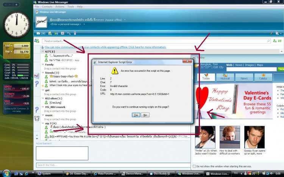The width and height of the screenshot is (284, 177).
Task: Open the Help menu
Action: pos(80,7)
